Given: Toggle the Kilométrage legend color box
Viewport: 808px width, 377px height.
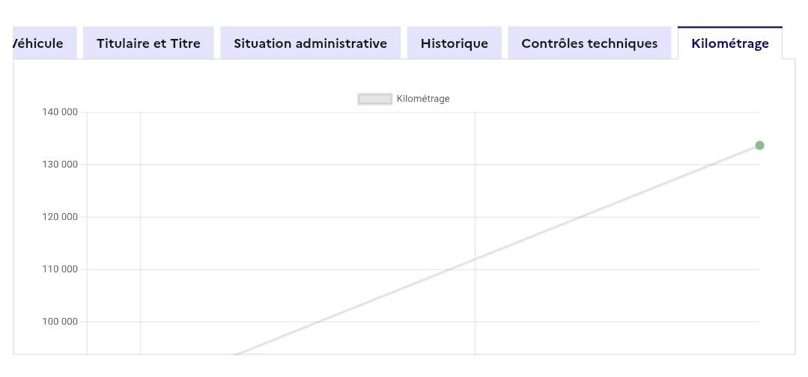Looking at the screenshot, I should (375, 99).
